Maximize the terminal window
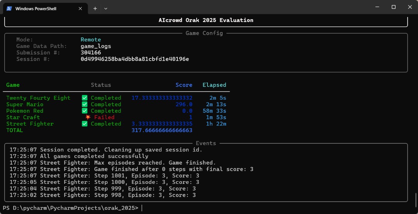 click(x=393, y=7)
